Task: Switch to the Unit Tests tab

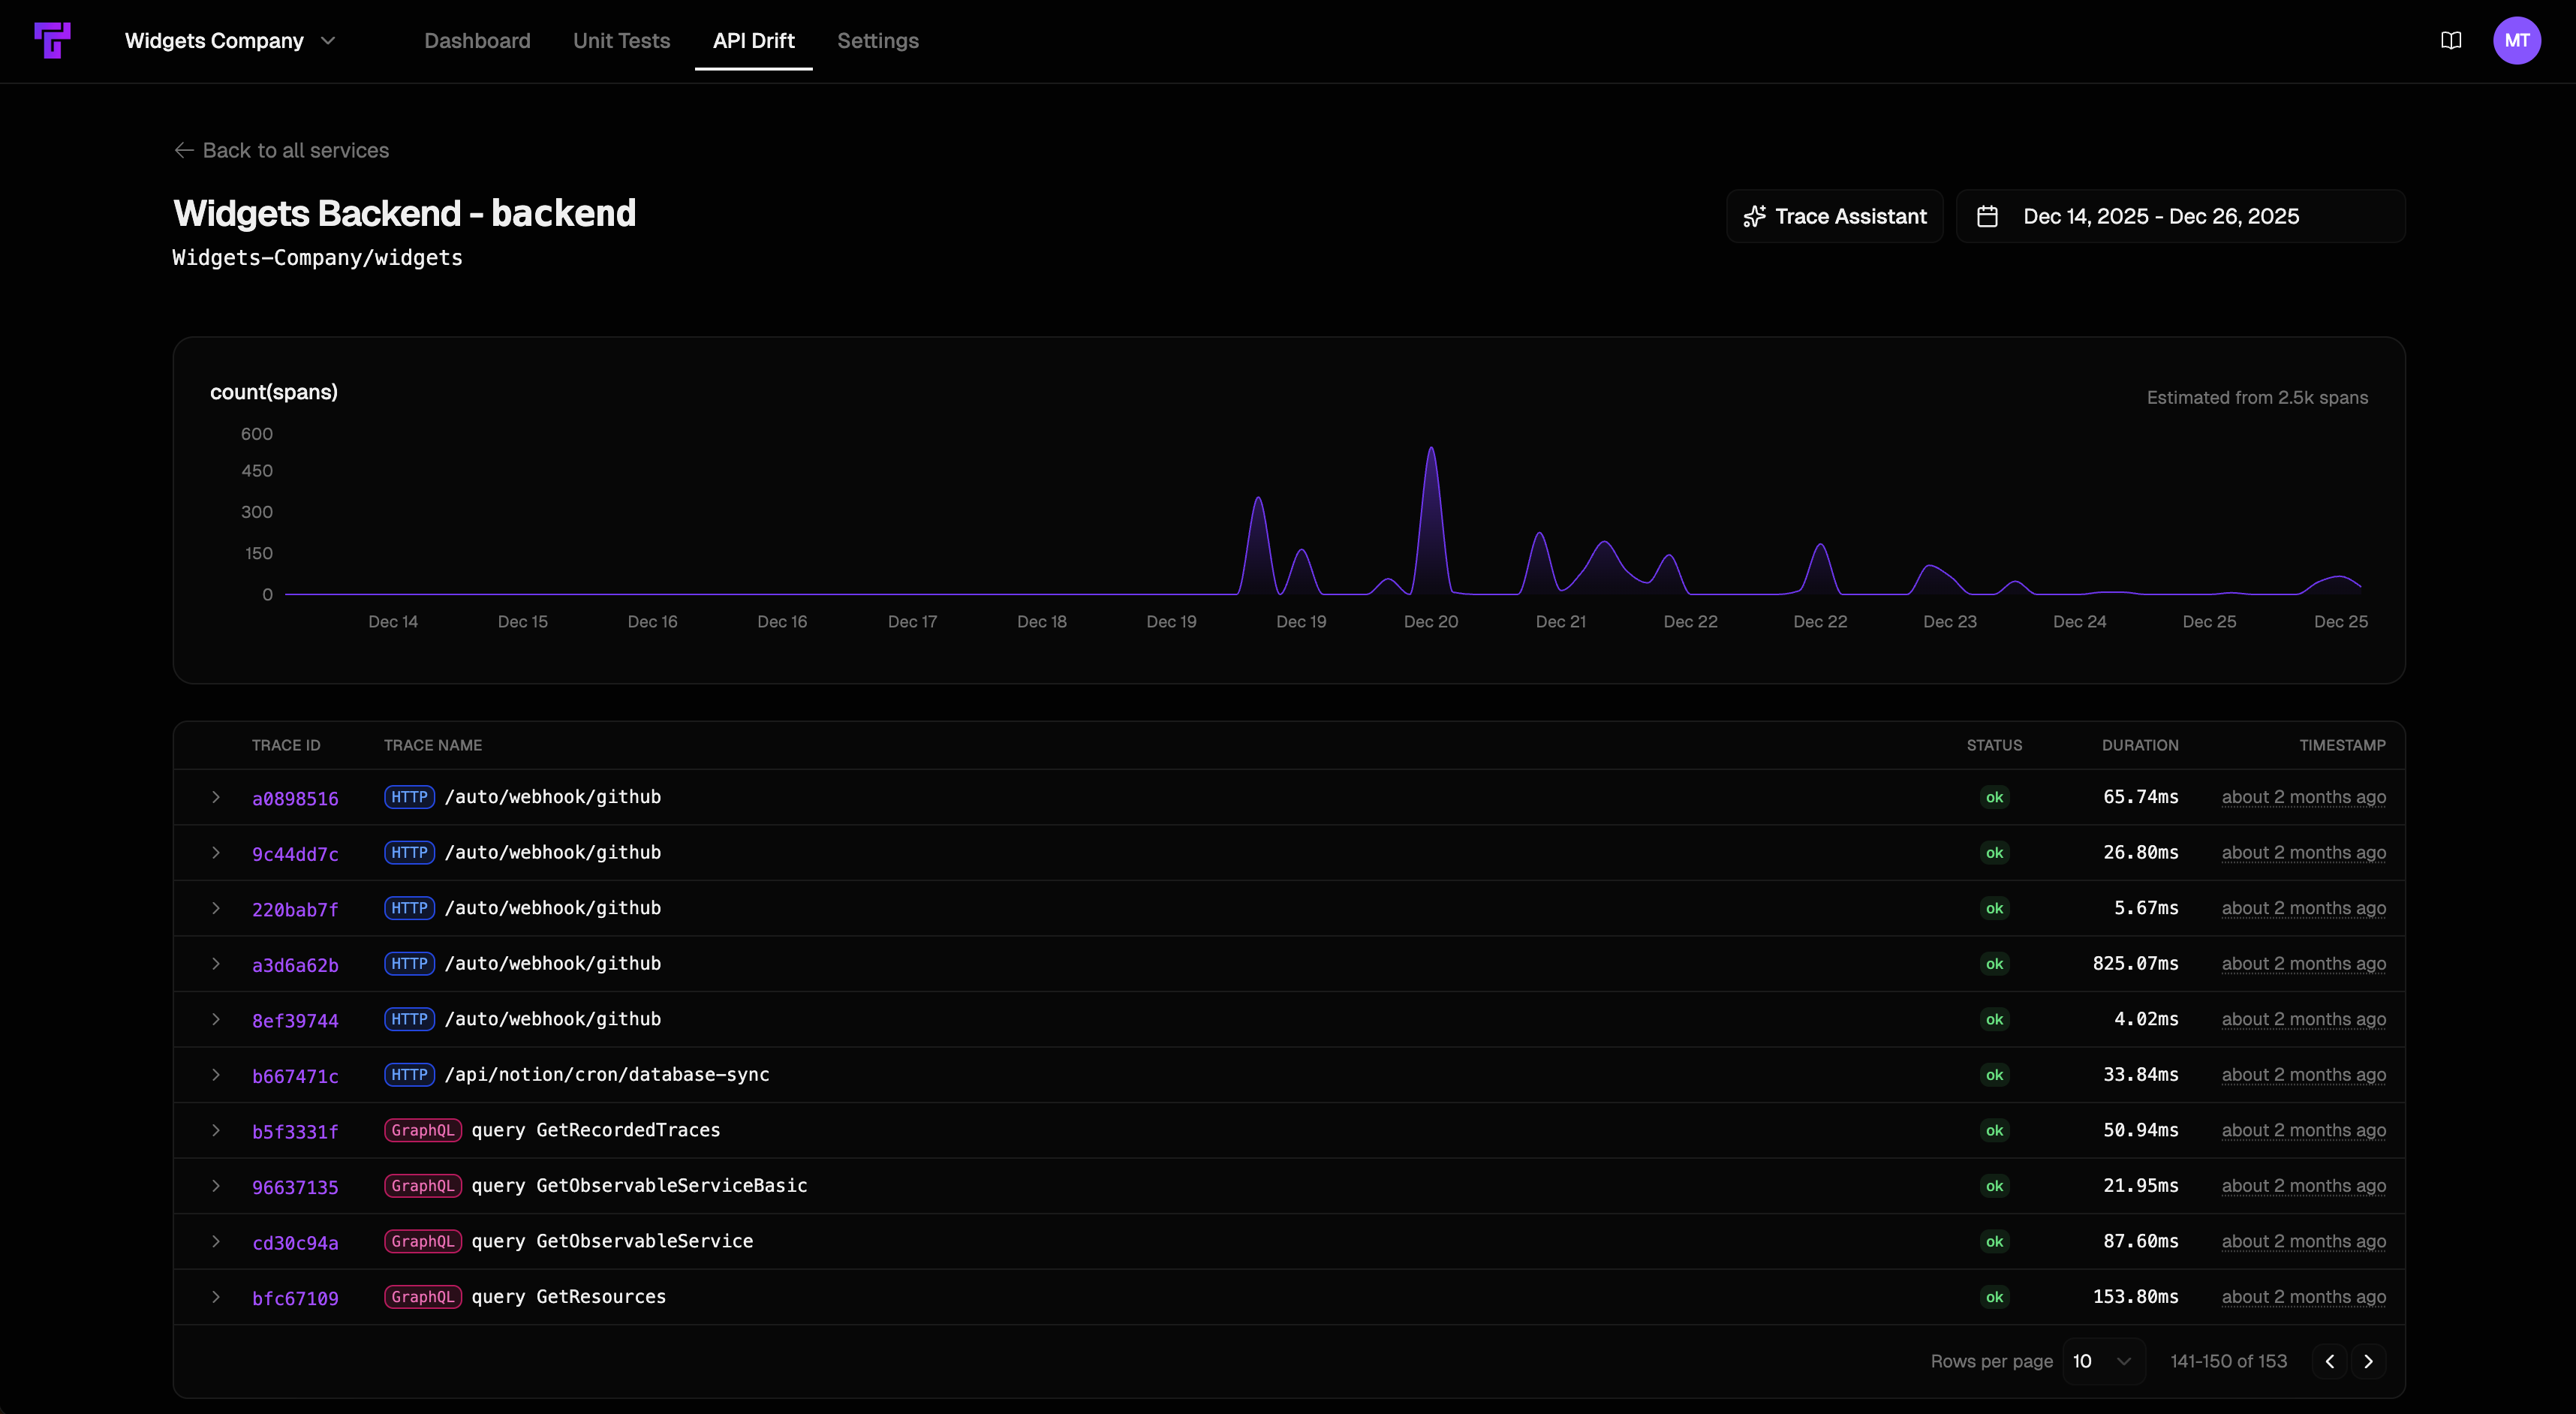Action: click(621, 41)
